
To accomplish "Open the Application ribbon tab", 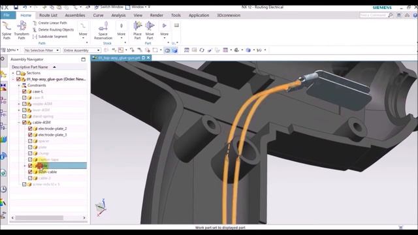I will 199,15.
